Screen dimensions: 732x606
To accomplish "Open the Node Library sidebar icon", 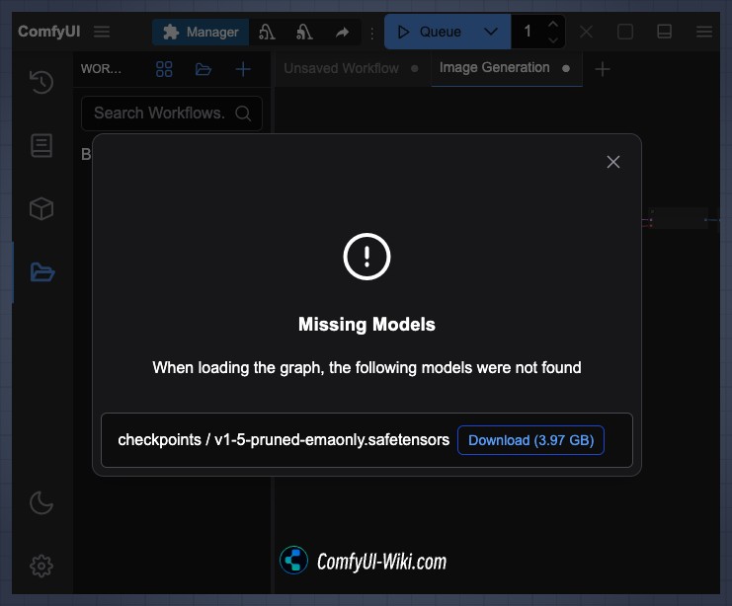I will click(41, 145).
